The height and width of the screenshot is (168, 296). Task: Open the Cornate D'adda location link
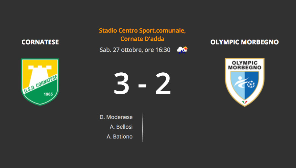[x=142, y=39]
